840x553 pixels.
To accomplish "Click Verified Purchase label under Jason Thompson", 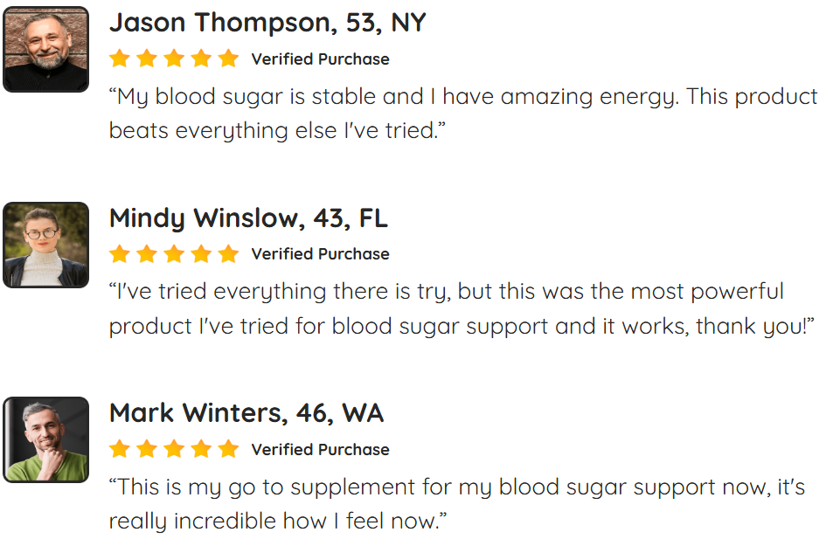I will click(321, 59).
